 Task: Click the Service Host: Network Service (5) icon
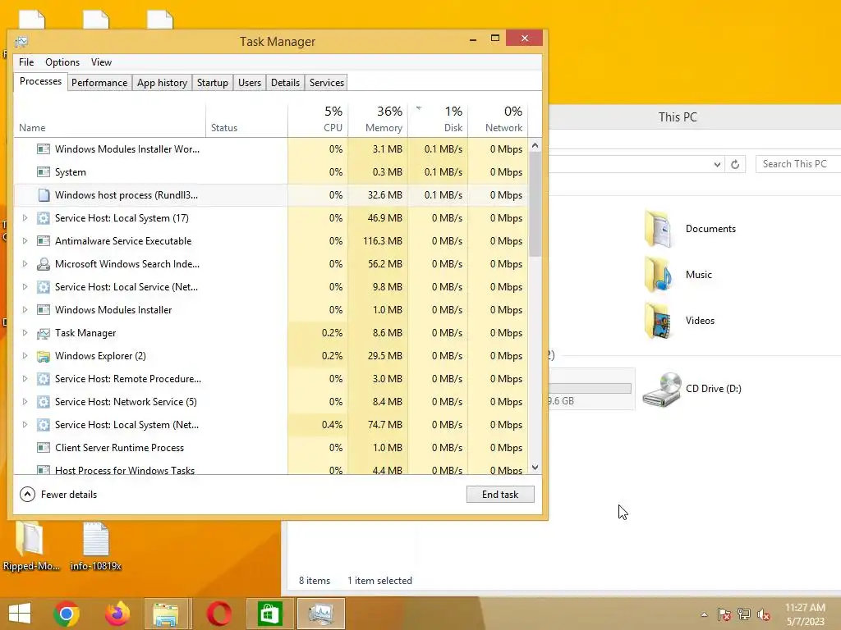[44, 402]
